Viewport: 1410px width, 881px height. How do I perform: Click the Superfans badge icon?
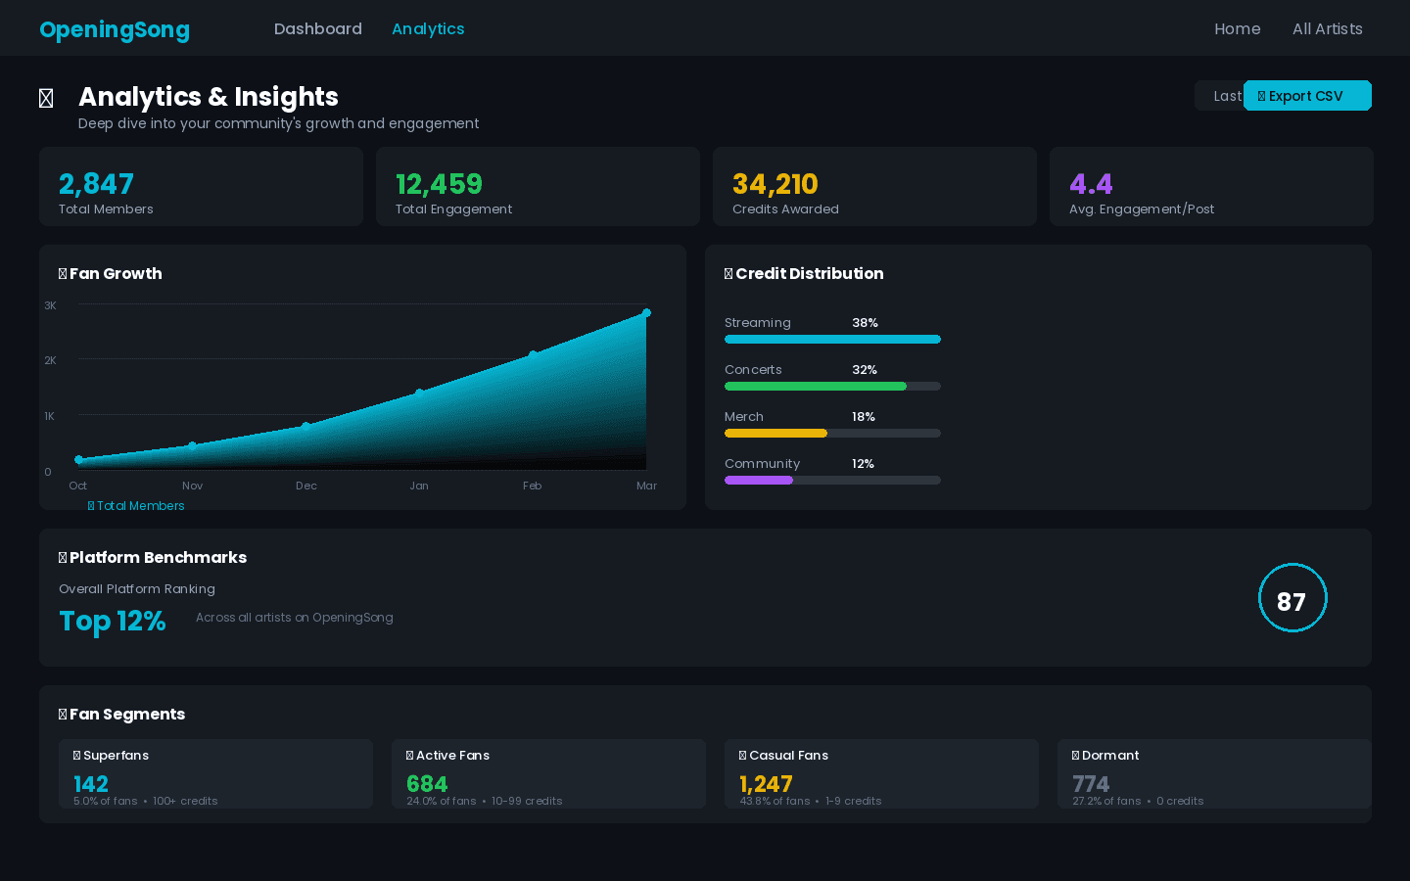tap(76, 755)
